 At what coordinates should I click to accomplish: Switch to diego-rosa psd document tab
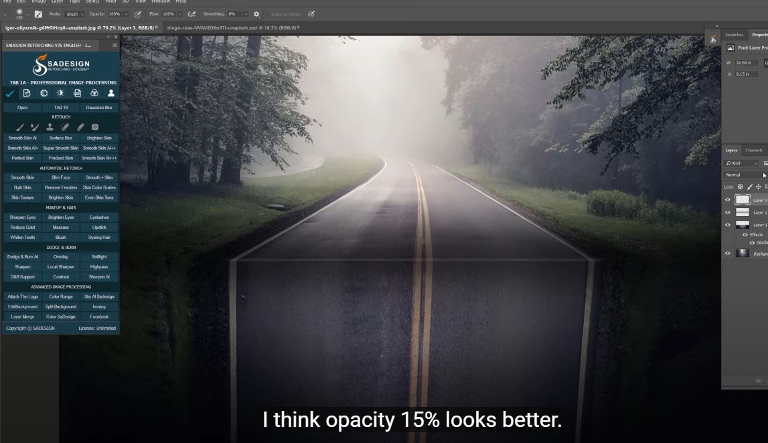click(x=231, y=28)
